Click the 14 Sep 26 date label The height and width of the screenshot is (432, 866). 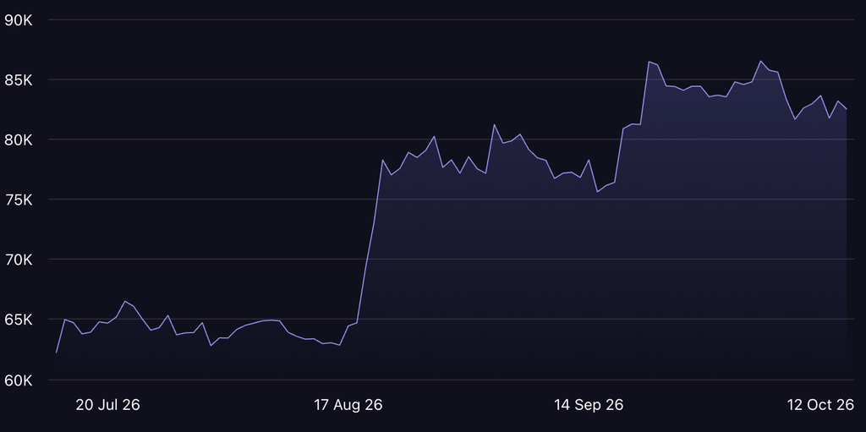[x=589, y=405]
